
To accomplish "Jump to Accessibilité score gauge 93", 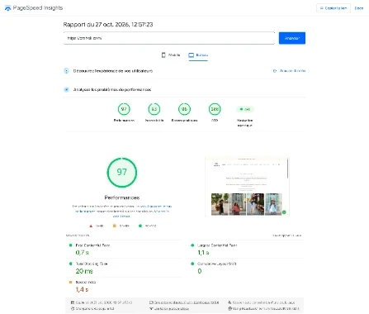I will [154, 109].
